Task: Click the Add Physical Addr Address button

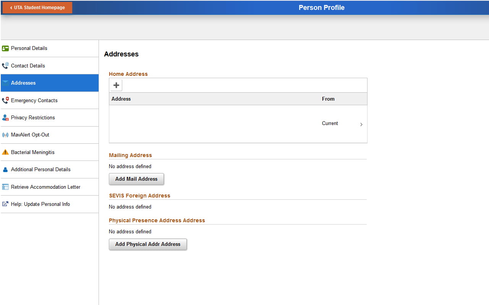Action: point(148,244)
